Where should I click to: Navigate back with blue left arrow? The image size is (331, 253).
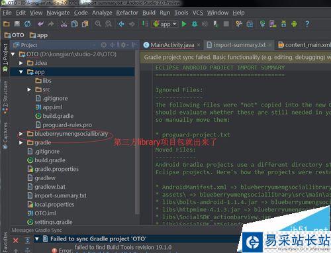(x=121, y=24)
